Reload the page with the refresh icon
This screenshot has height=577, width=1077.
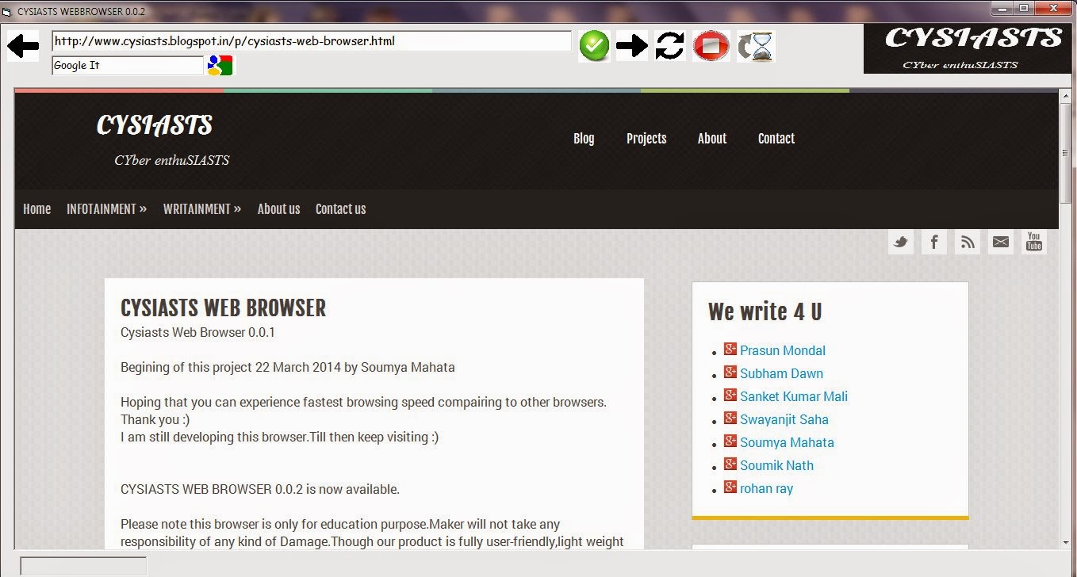pyautogui.click(x=669, y=45)
